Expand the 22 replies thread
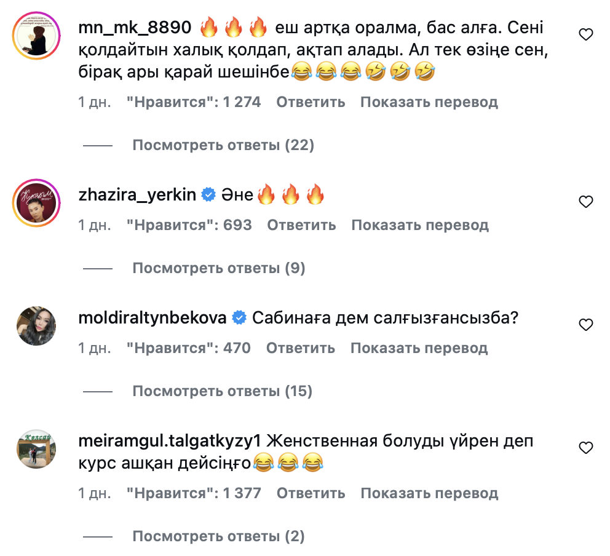The height and width of the screenshot is (556, 610). pos(223,145)
